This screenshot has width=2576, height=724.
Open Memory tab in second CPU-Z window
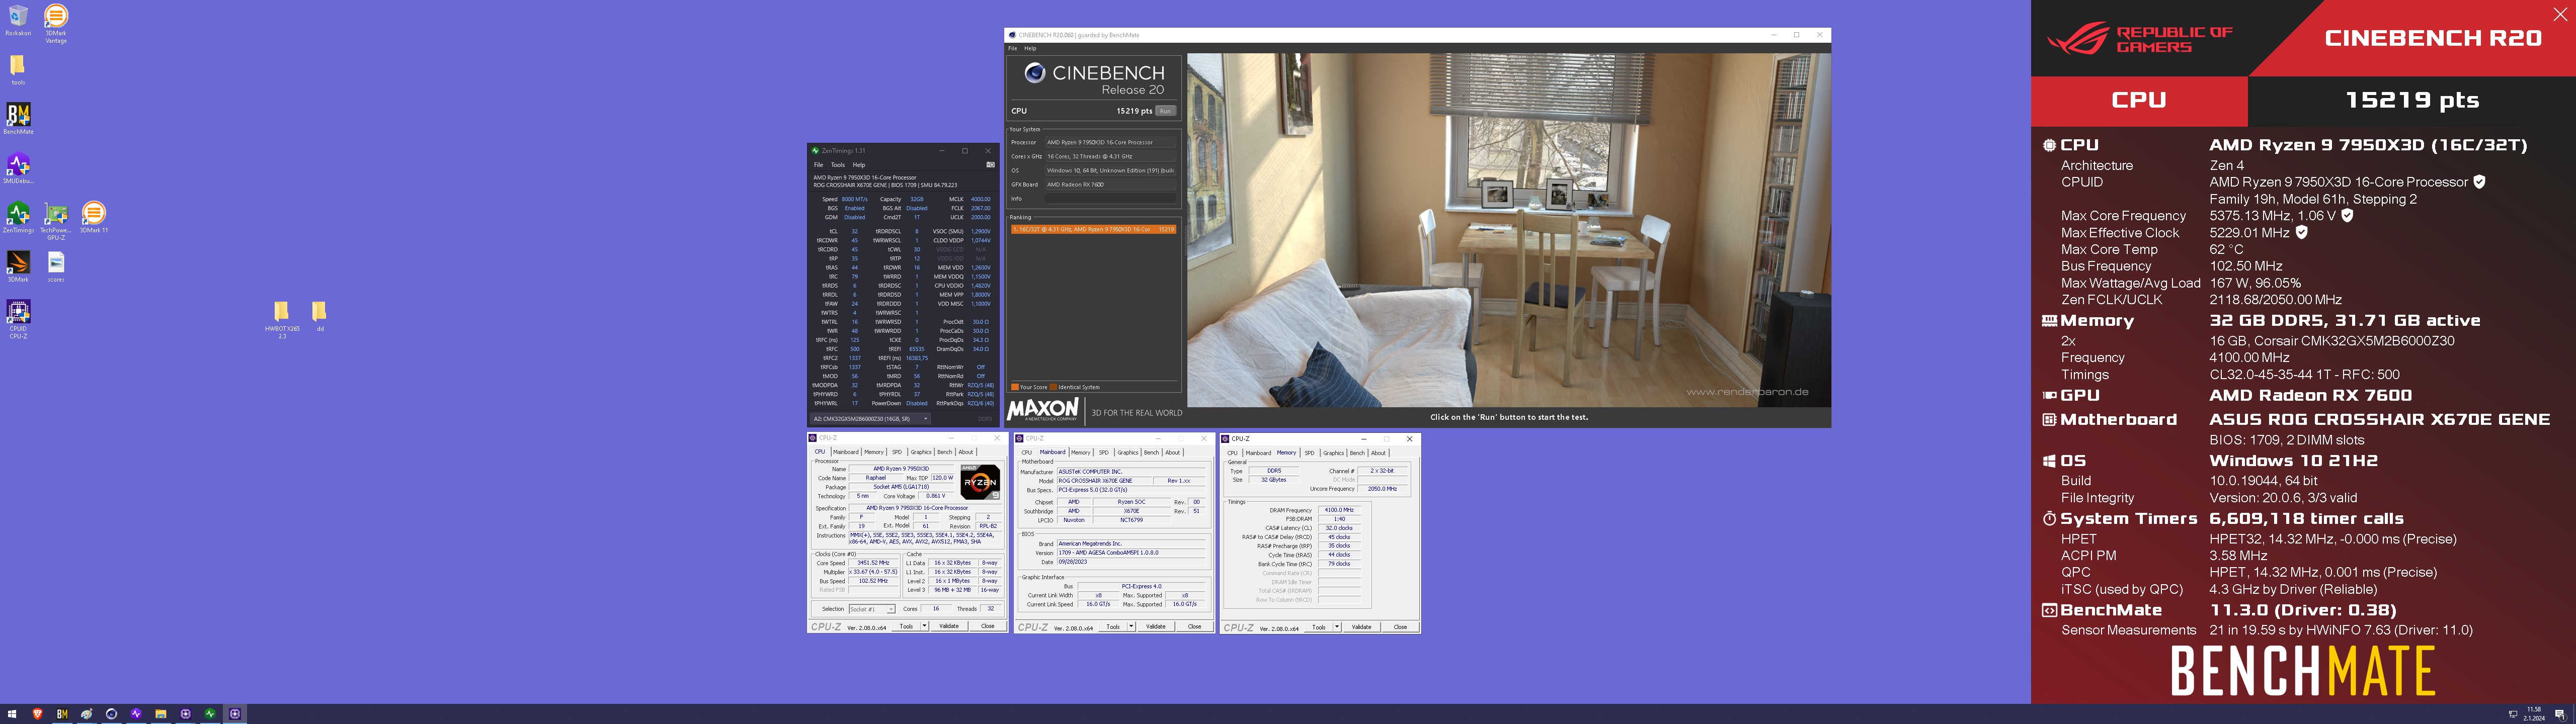click(x=1080, y=452)
